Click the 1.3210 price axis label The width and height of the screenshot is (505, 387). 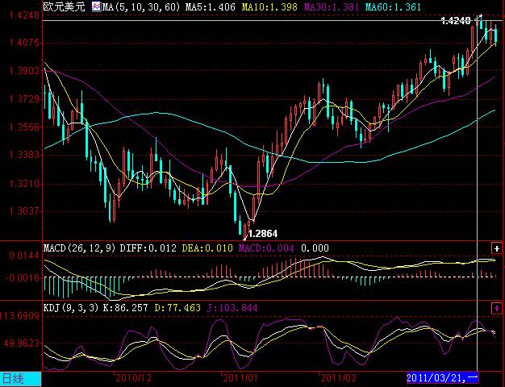24,184
